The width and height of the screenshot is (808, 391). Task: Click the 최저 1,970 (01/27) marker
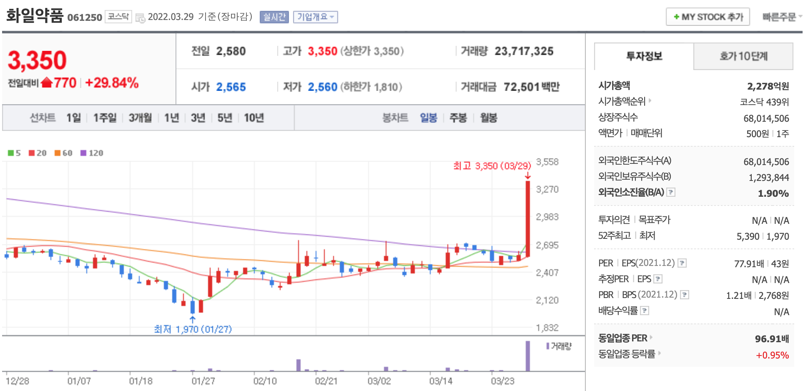(x=193, y=329)
